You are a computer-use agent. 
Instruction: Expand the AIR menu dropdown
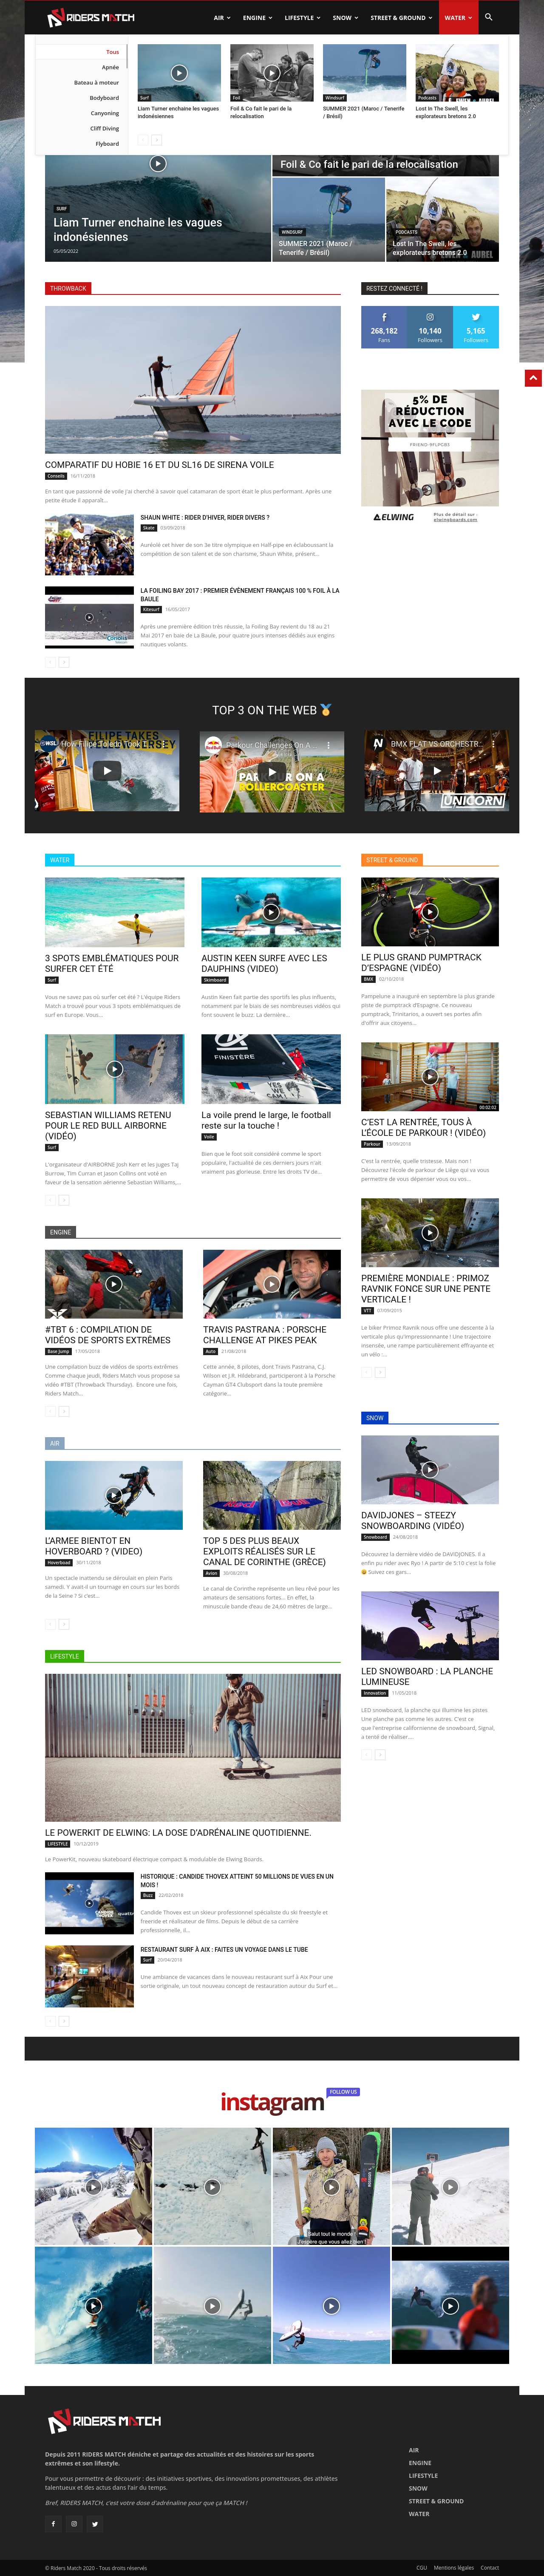[222, 18]
